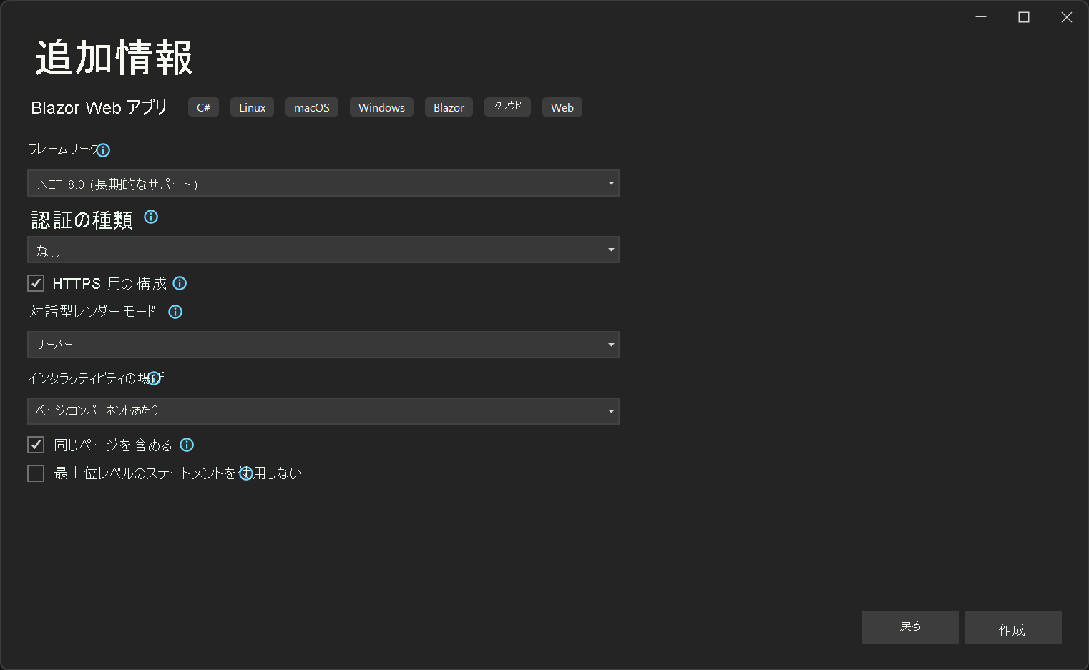Click the Web tag
1089x670 pixels.
(562, 107)
